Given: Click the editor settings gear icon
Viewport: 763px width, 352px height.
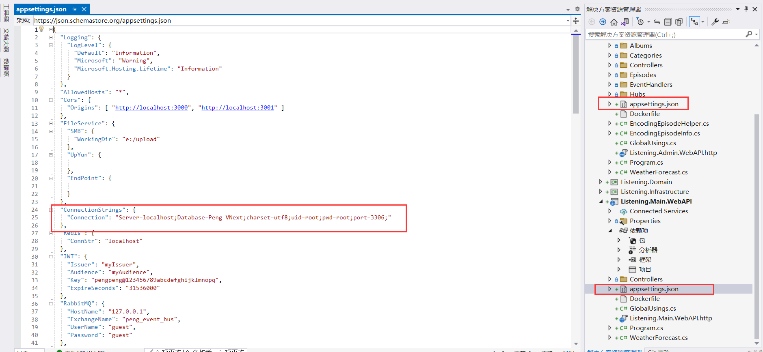Looking at the screenshot, I should tap(577, 9).
